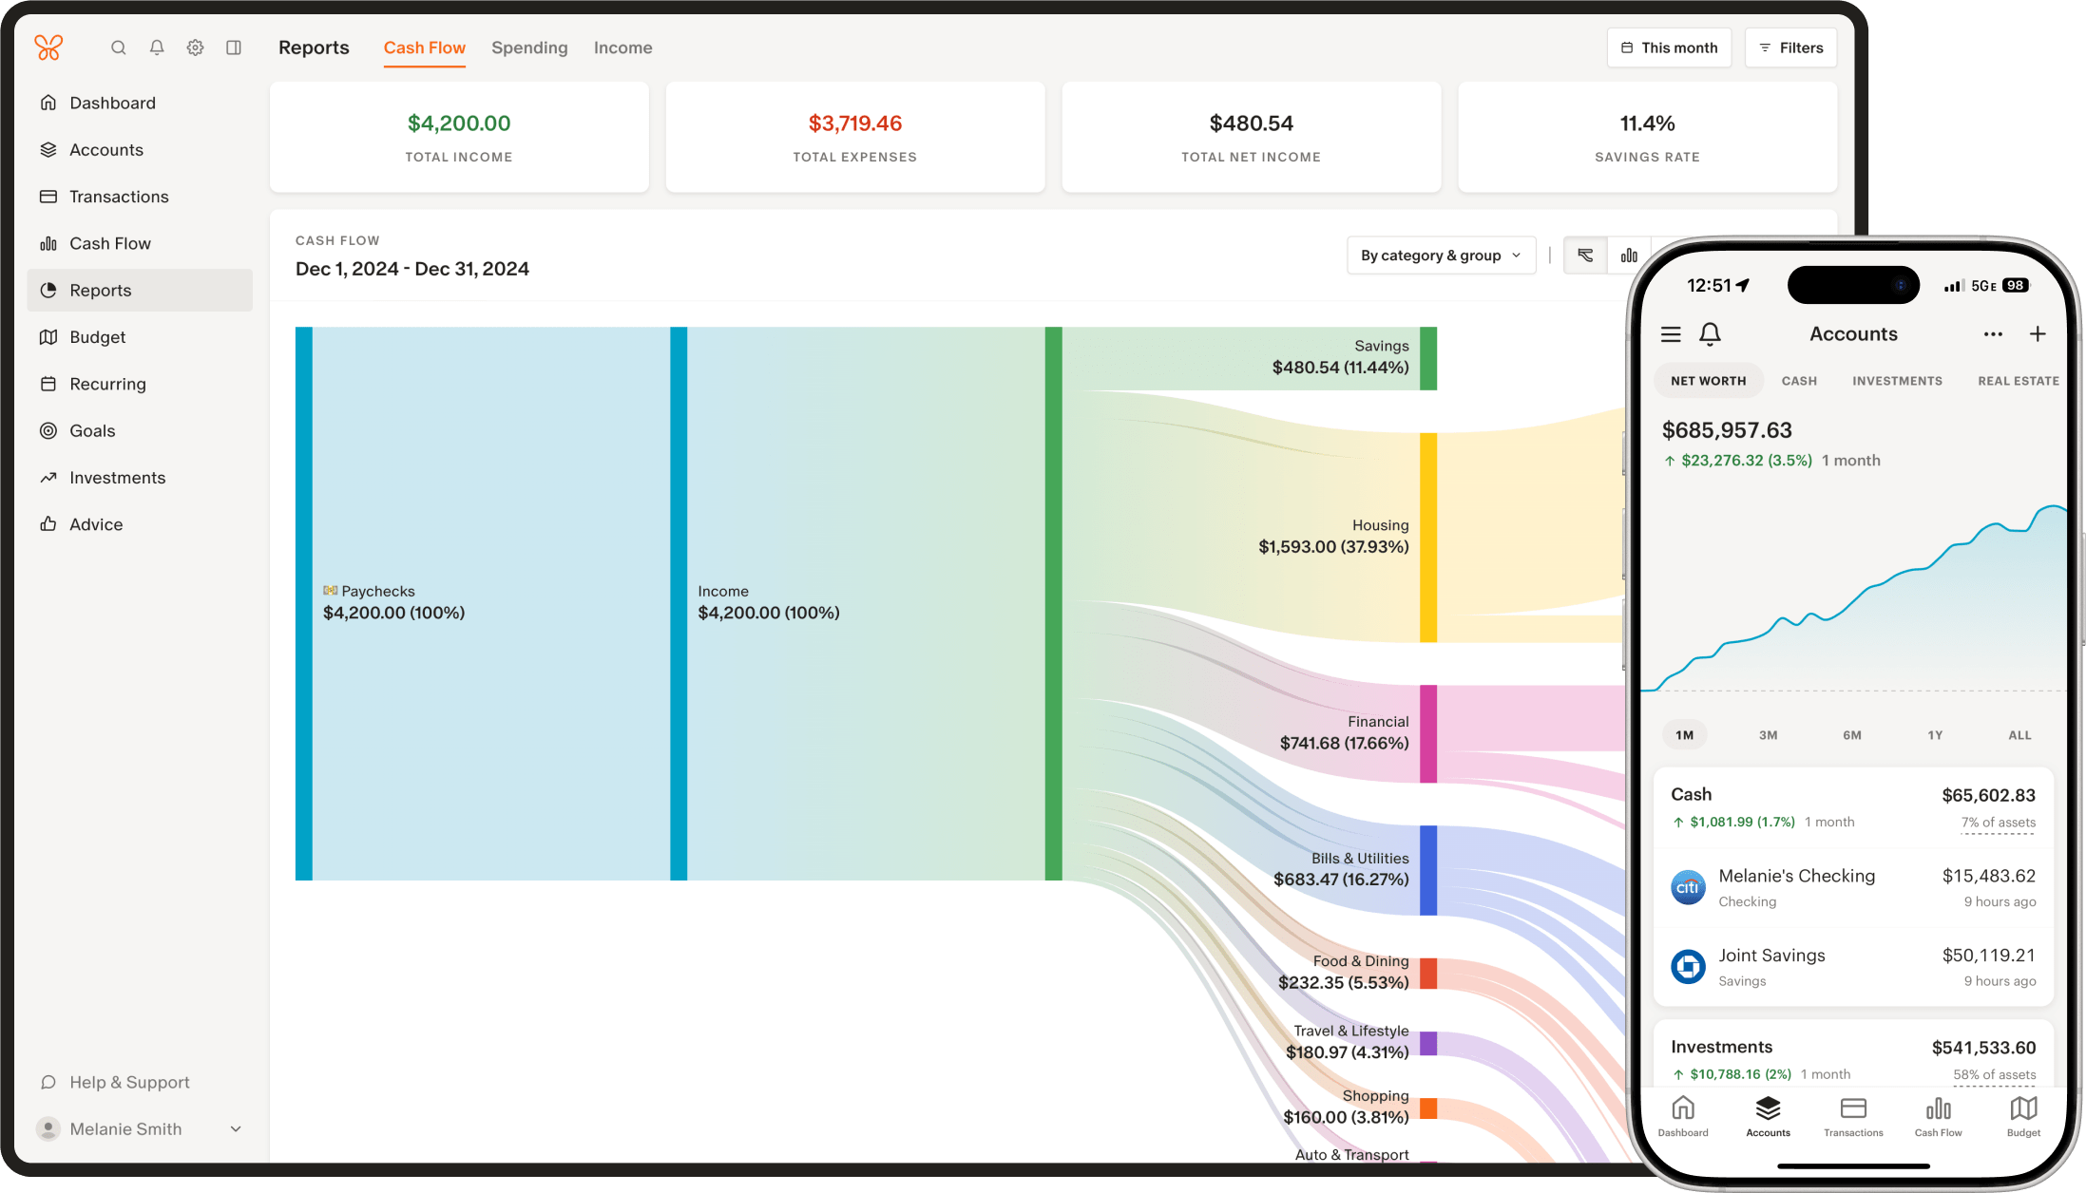Viewport: 2086px width, 1193px height.
Task: Open Help & Support link
Action: (x=129, y=1082)
